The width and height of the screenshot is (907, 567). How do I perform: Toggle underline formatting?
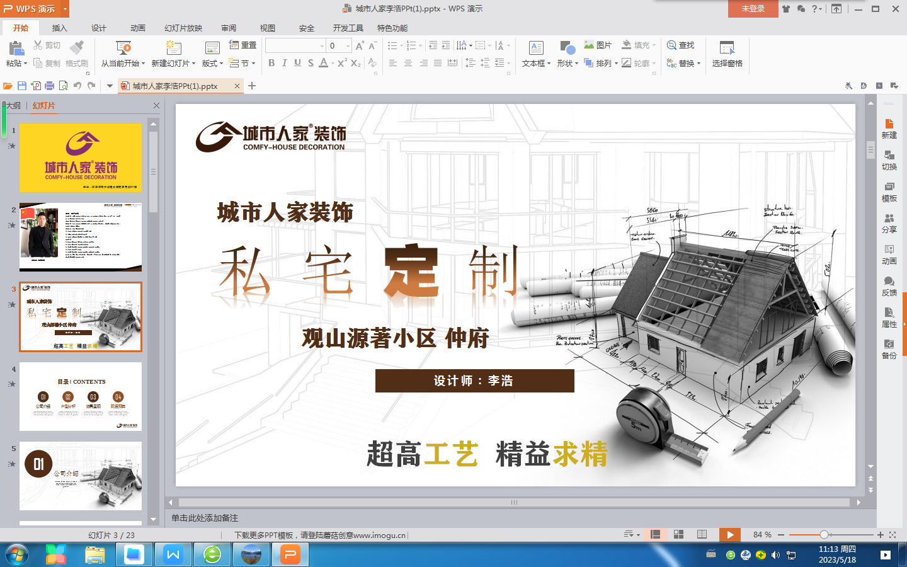[297, 63]
